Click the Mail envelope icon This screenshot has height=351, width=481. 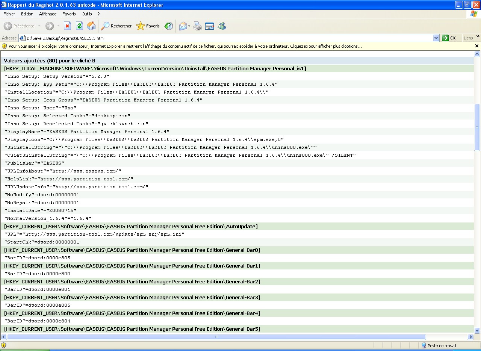point(183,26)
